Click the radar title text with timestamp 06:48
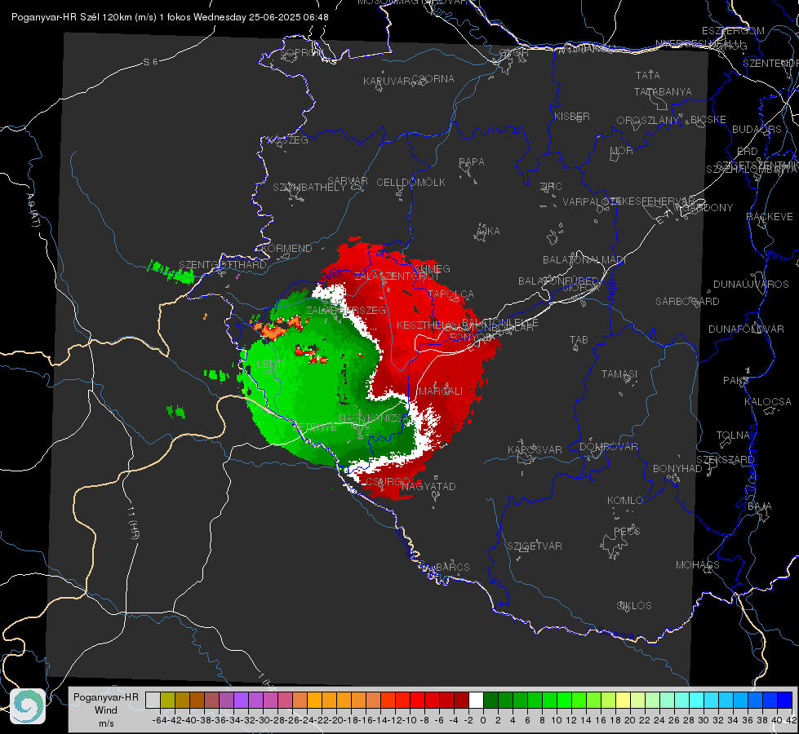799x734 pixels. tap(170, 17)
